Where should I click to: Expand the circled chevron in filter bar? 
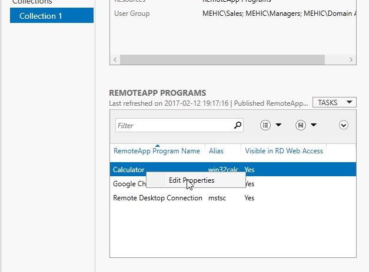[344, 125]
